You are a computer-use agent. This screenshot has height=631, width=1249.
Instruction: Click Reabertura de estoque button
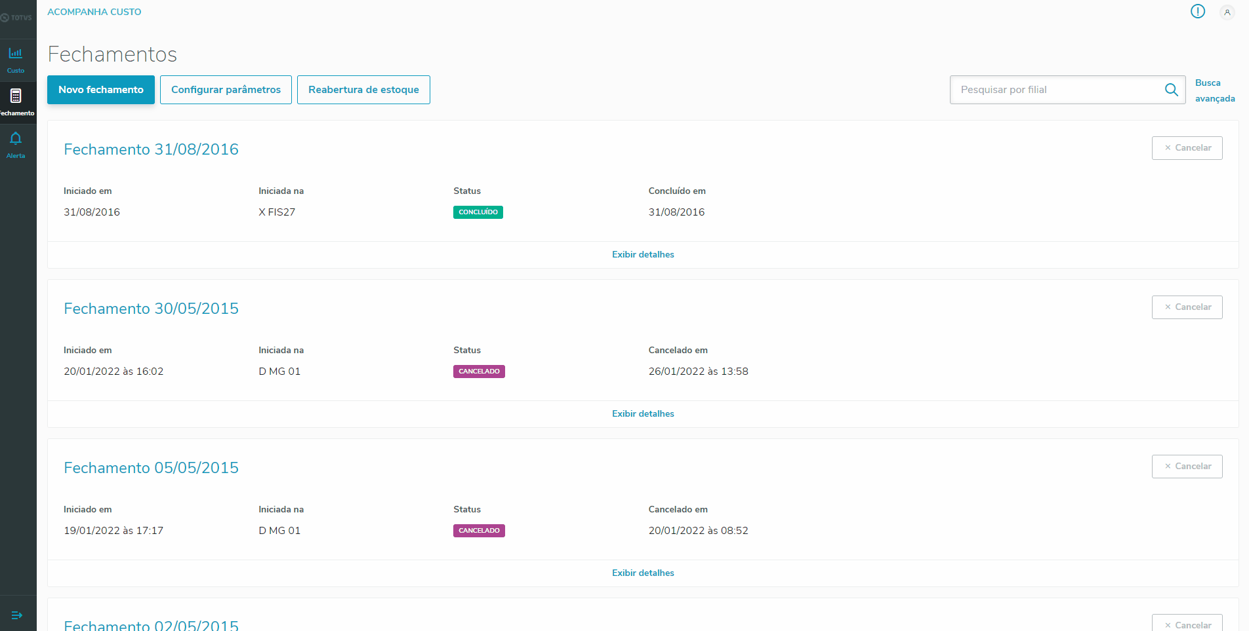pyautogui.click(x=363, y=90)
